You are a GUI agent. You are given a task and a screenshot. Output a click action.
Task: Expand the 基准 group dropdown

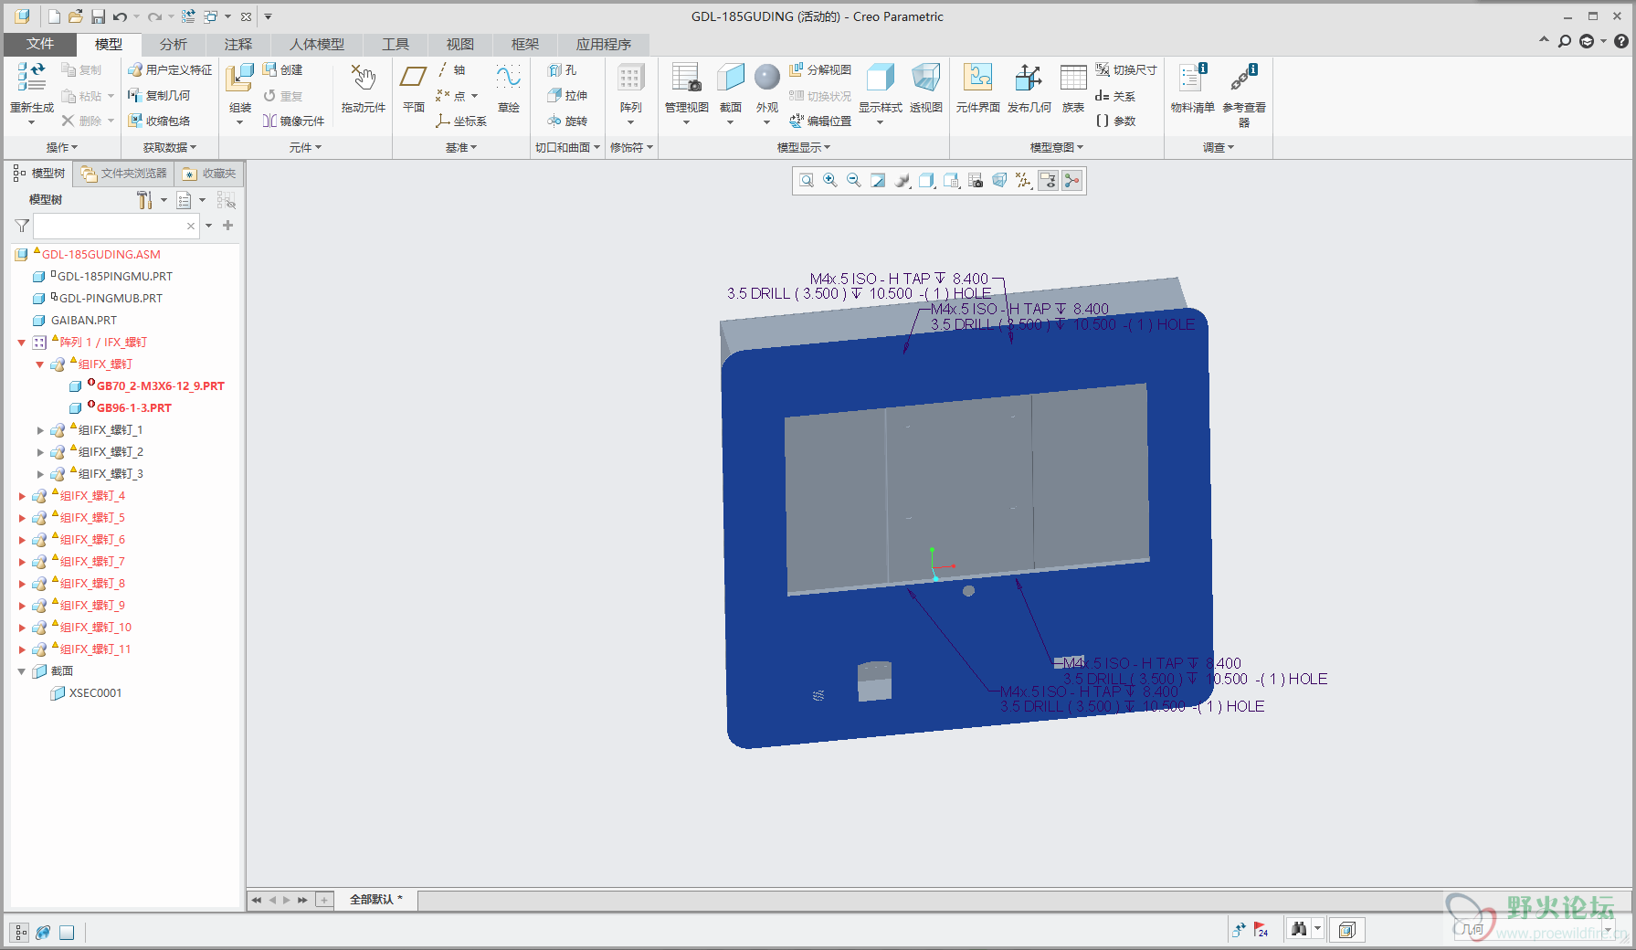click(461, 147)
